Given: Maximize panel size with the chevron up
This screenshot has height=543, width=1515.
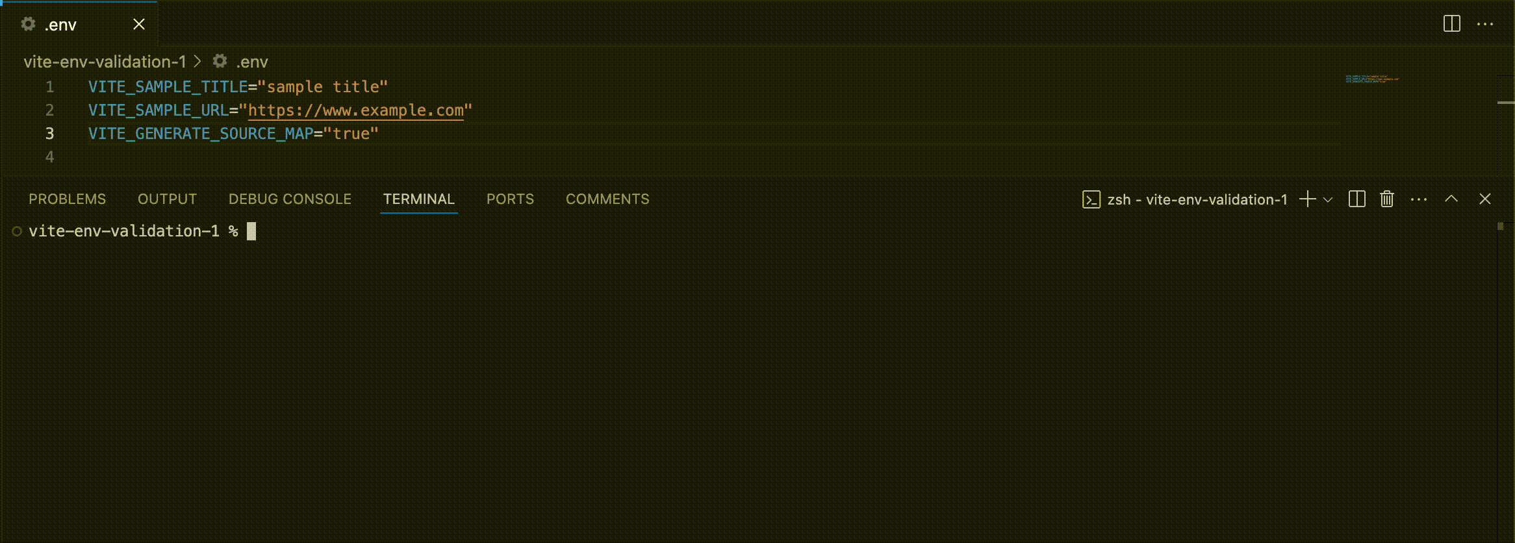Looking at the screenshot, I should click(x=1451, y=199).
